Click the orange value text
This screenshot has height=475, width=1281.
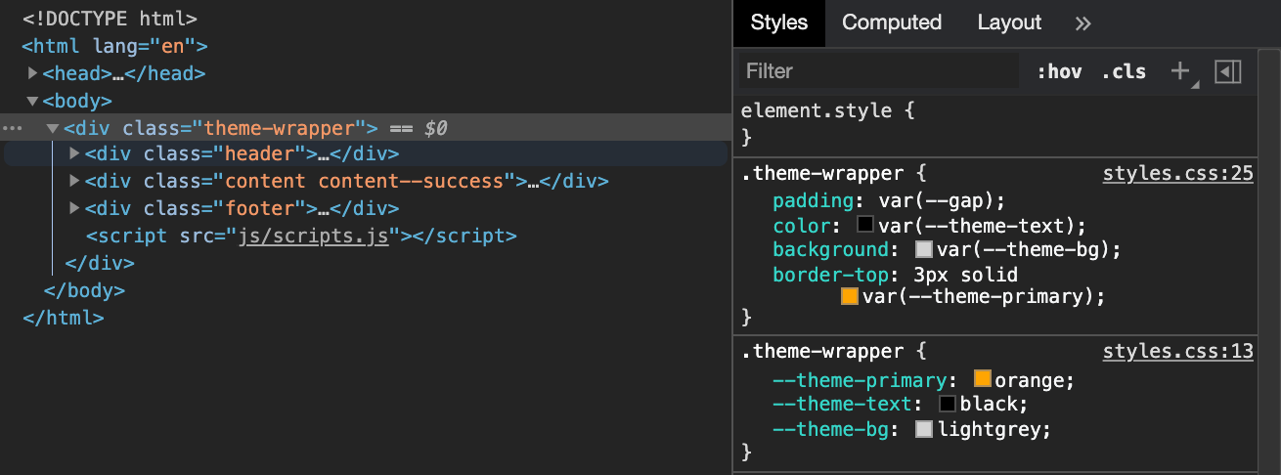1029,379
